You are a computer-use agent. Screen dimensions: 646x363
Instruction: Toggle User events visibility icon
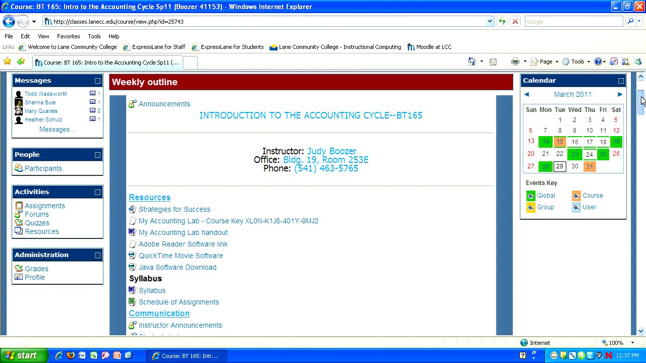[x=576, y=207]
